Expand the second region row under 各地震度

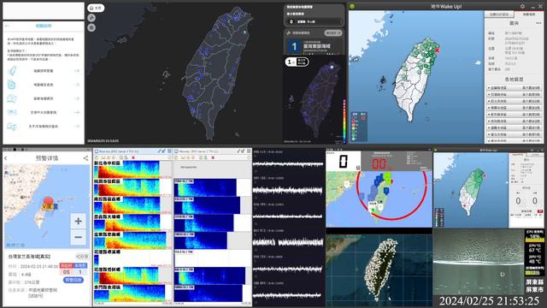click(515, 94)
